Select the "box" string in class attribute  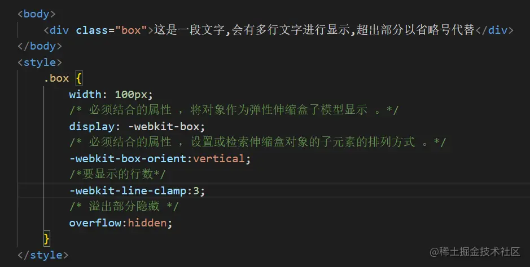[131, 30]
